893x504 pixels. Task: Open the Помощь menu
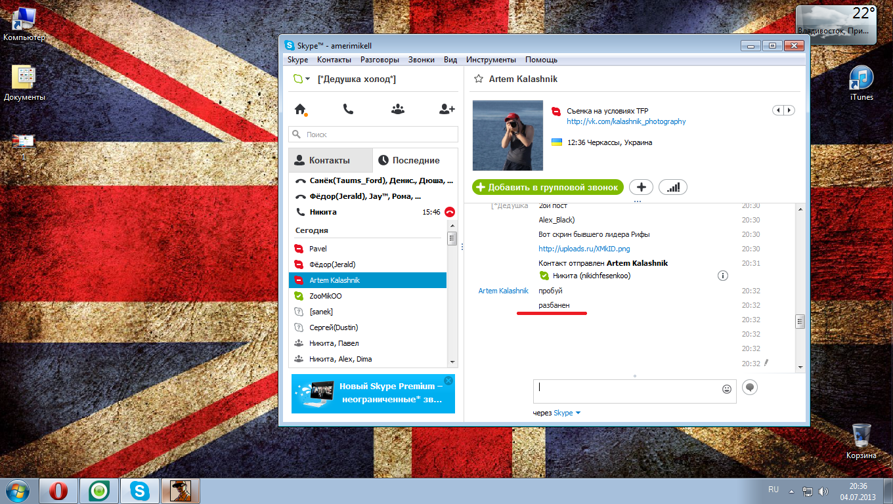(541, 60)
